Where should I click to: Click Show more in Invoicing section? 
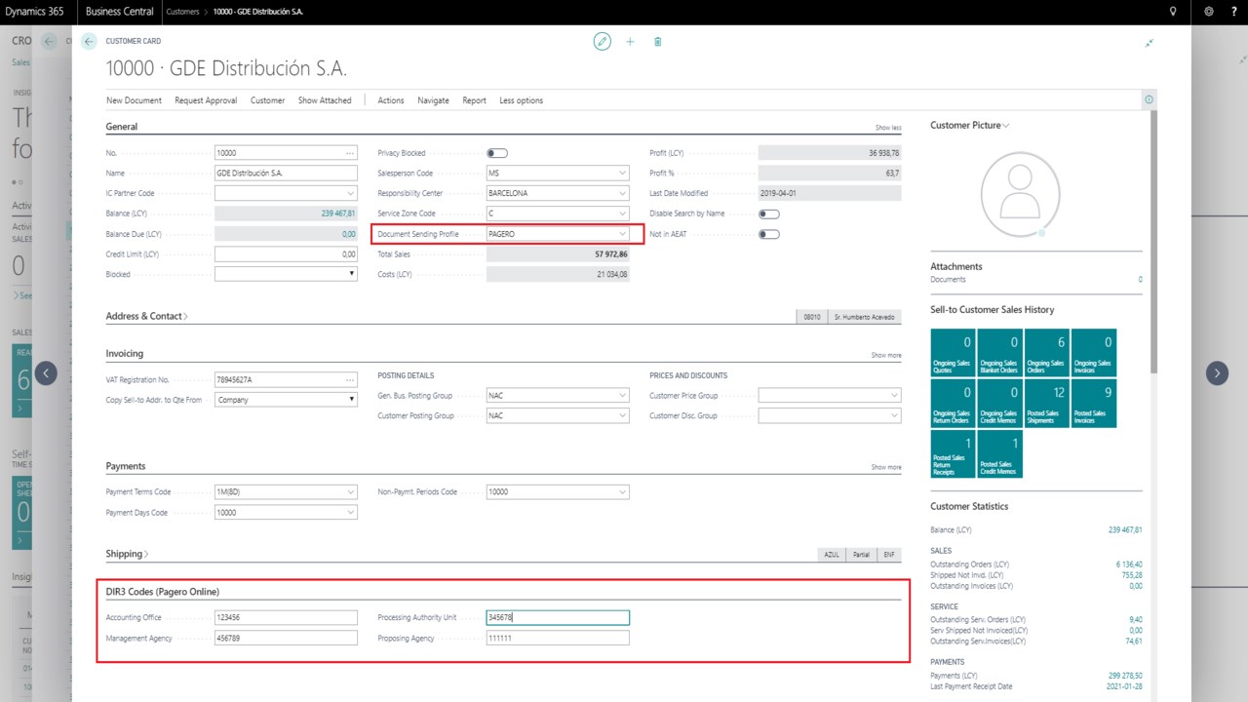tap(885, 355)
